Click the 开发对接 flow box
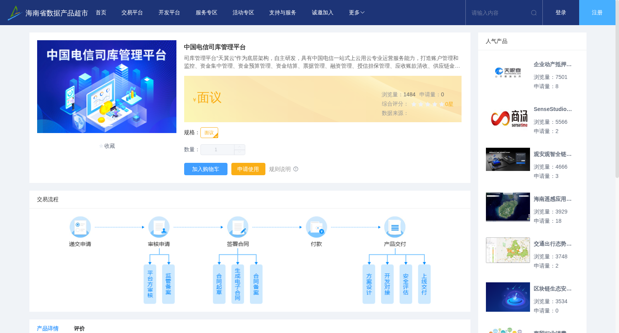Screen dimensions: 619x333 tap(387, 284)
